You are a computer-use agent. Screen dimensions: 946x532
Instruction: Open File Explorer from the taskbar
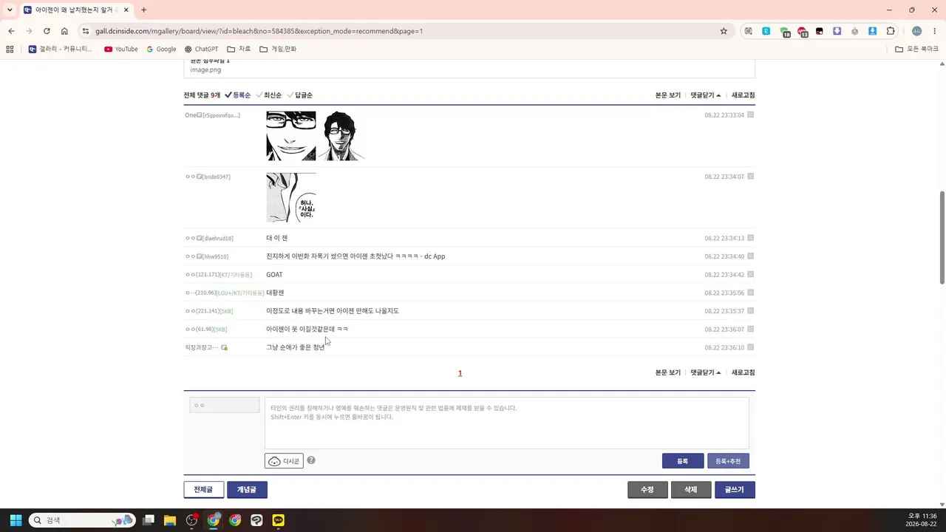pos(170,520)
